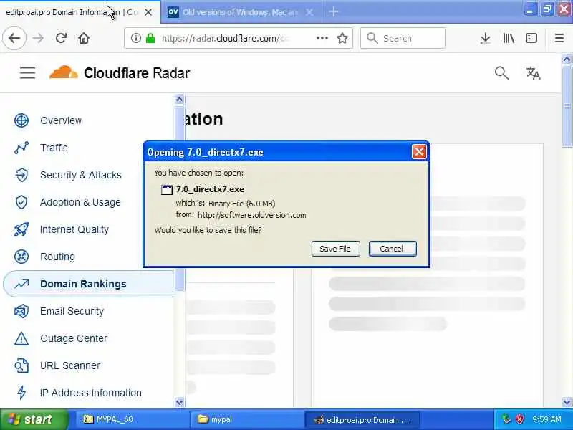
Task: Show site information via the info icon
Action: (x=135, y=38)
